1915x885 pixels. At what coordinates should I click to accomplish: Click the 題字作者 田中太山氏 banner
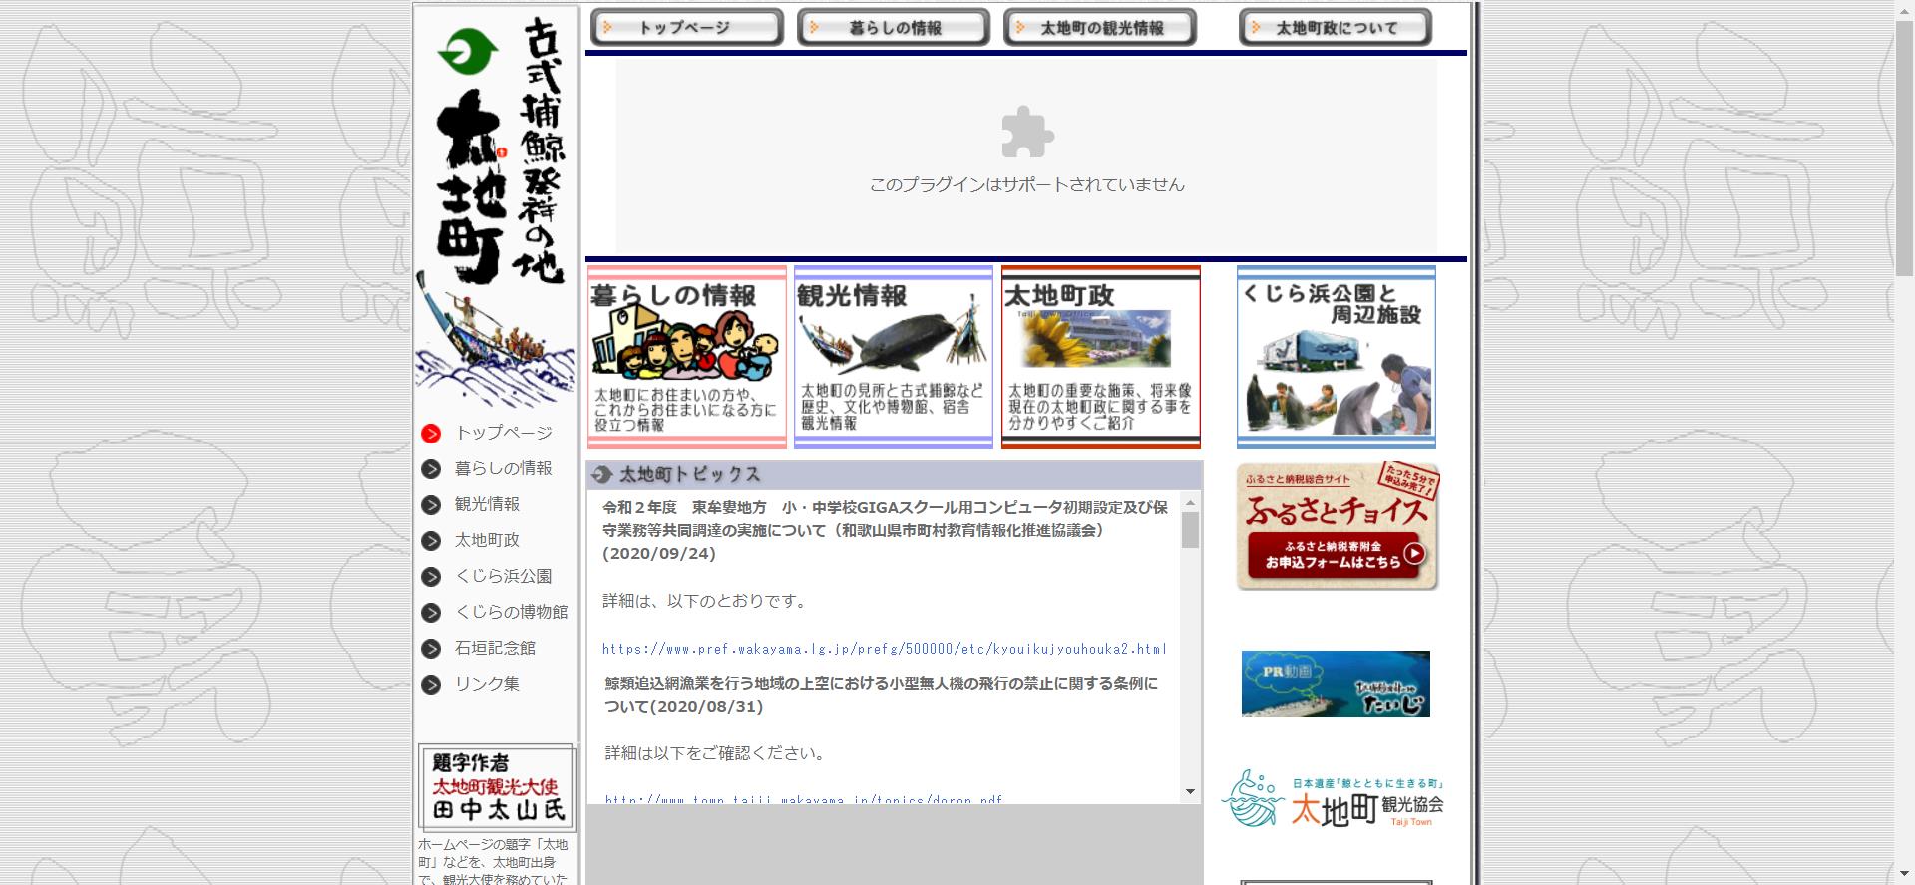pos(497,787)
